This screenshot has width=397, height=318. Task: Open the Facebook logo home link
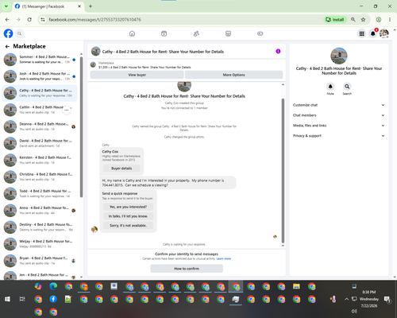8,33
